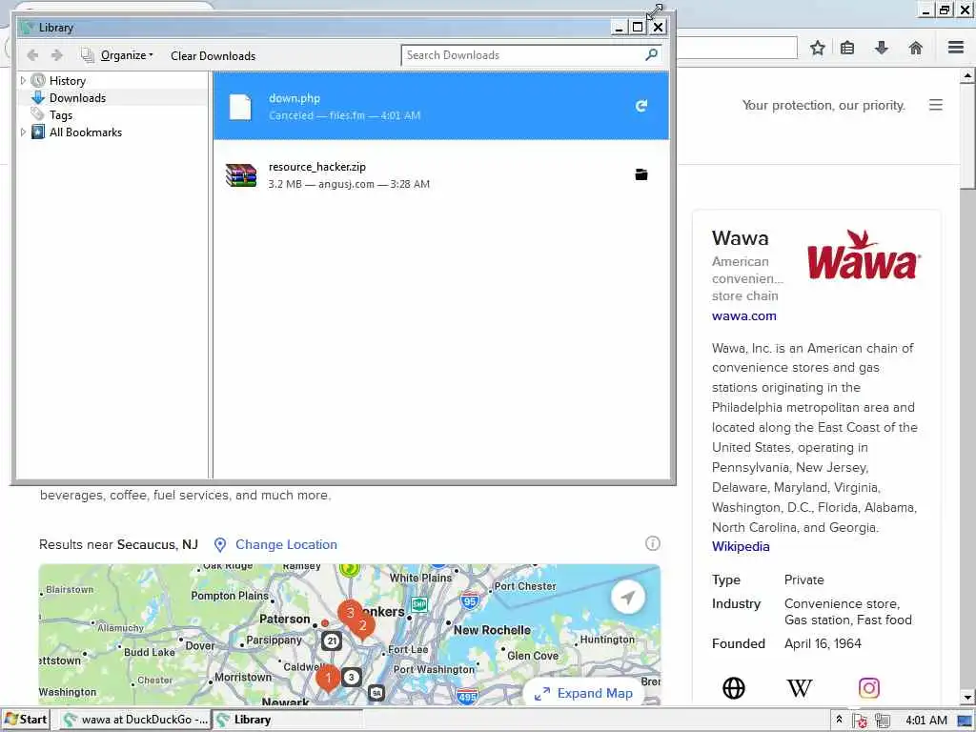Click Clear Downloads button

pyautogui.click(x=213, y=55)
